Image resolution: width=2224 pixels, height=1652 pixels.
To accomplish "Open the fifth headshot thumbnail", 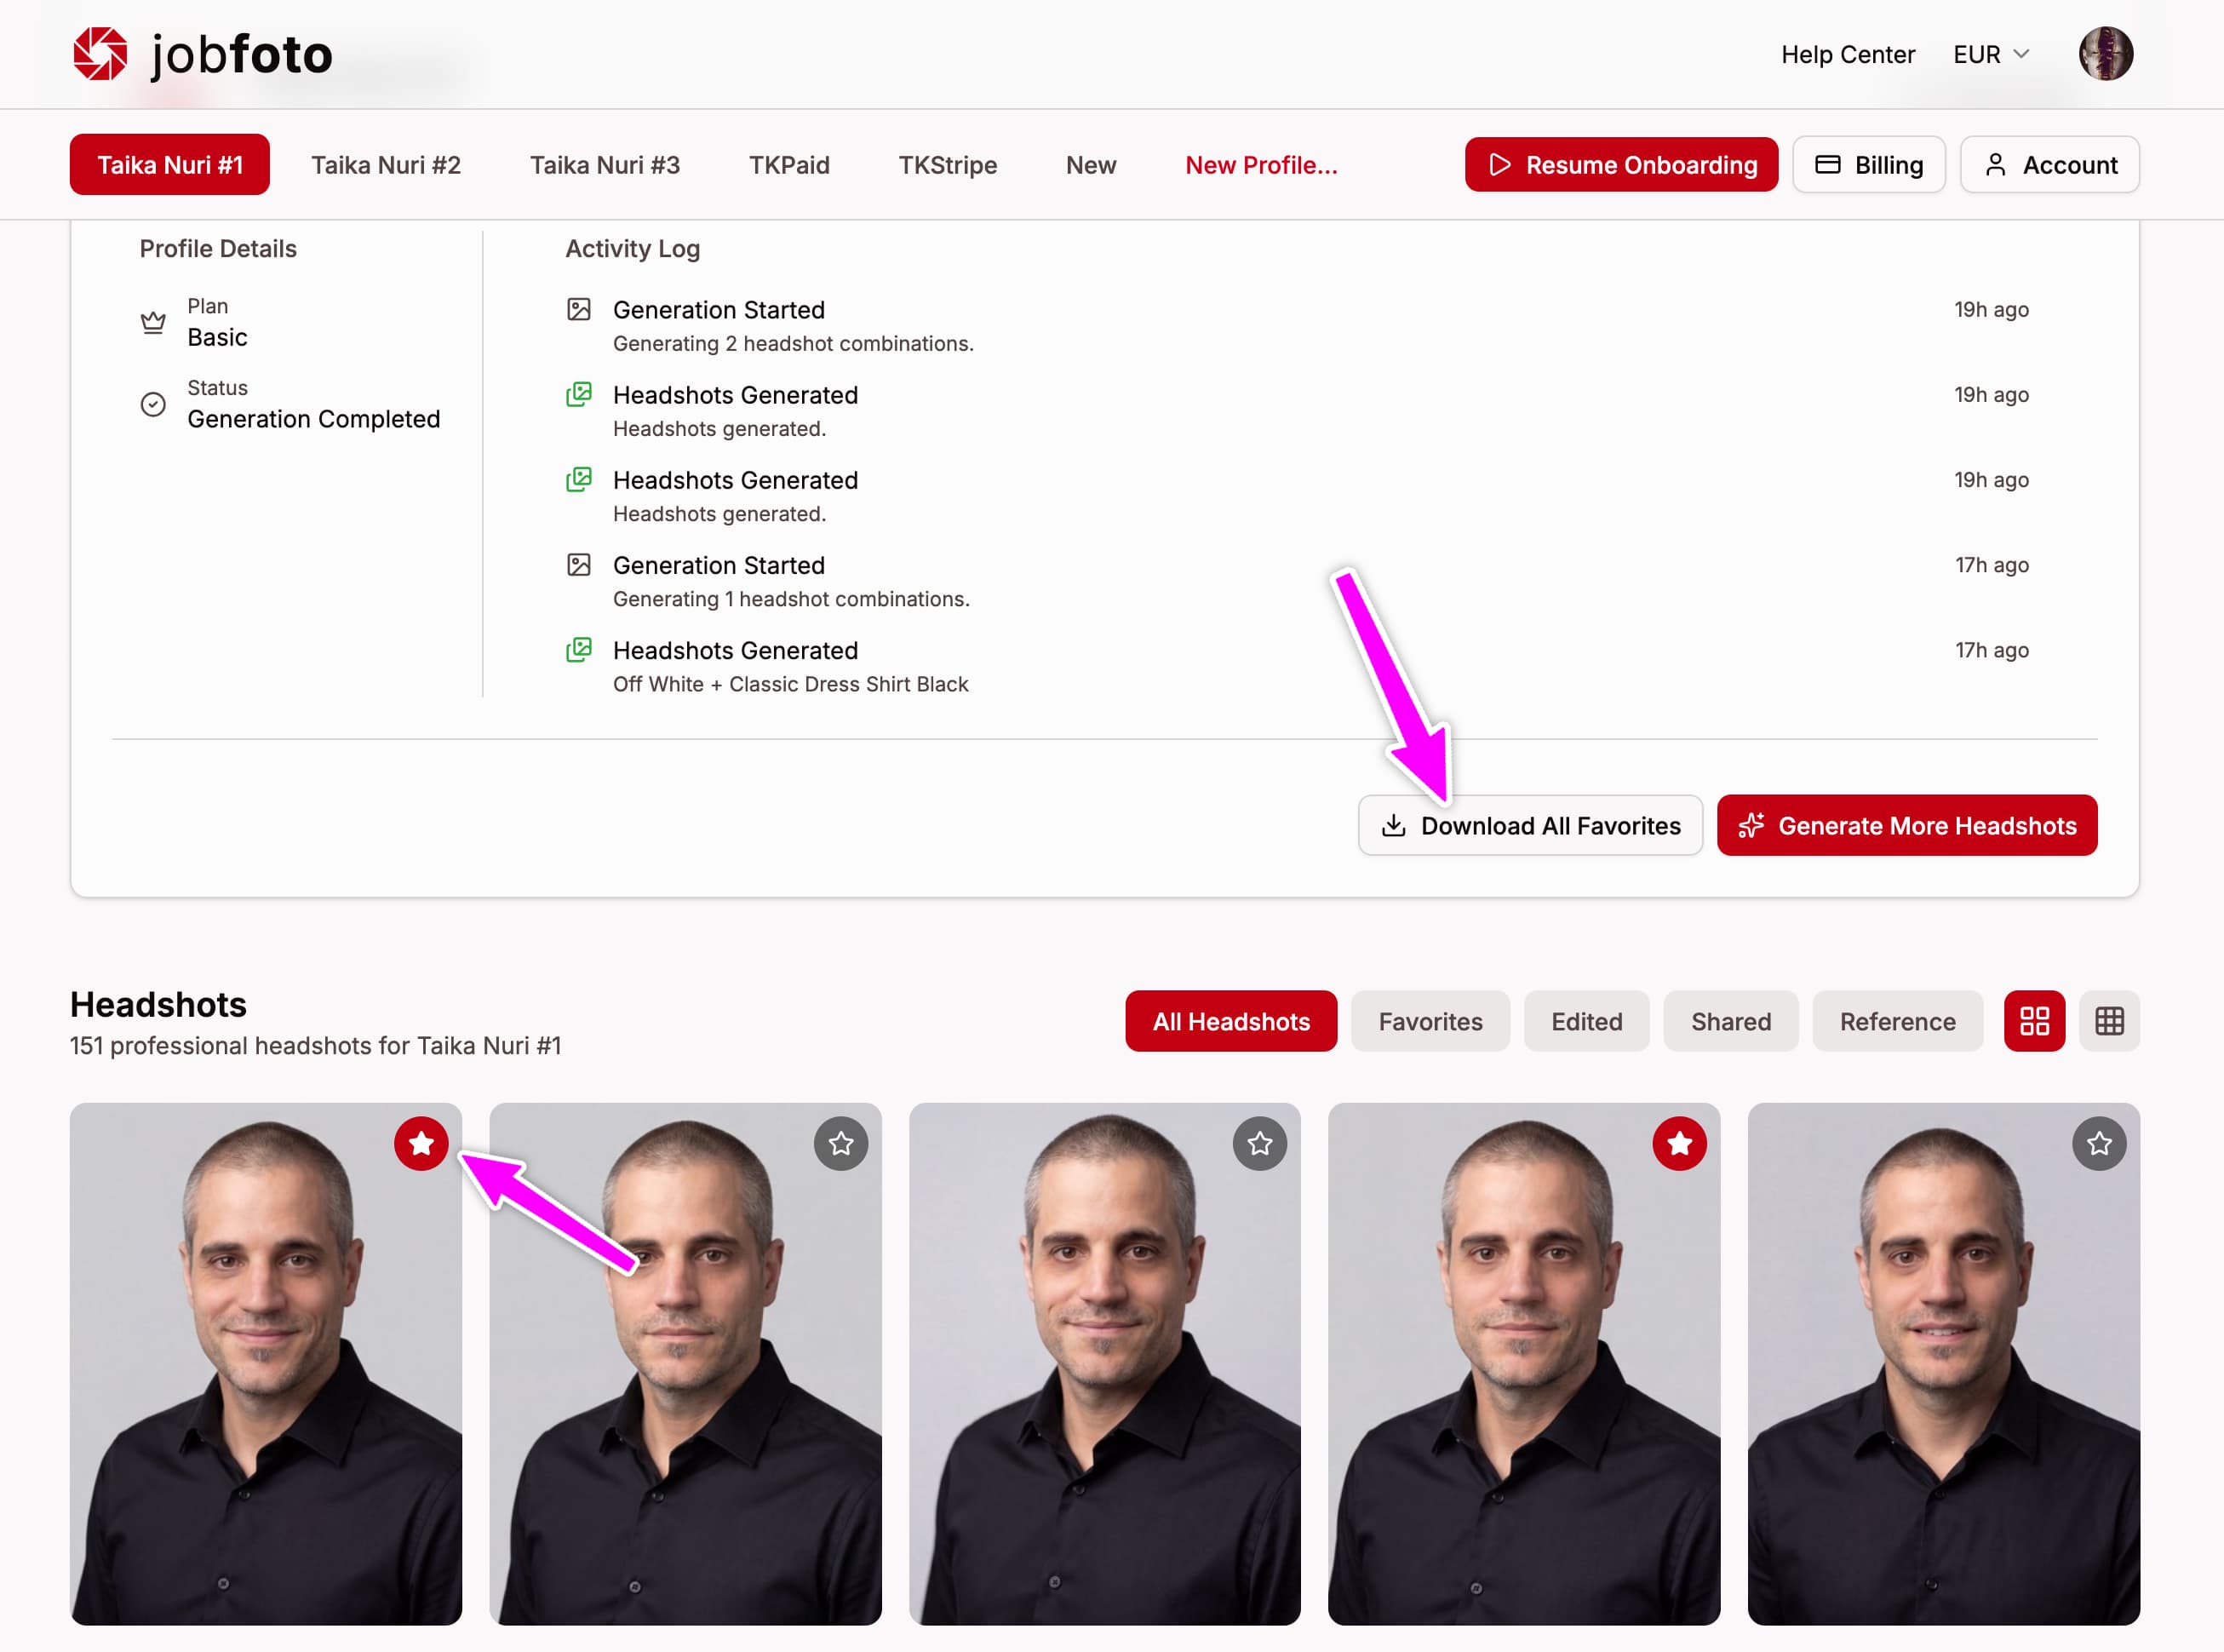I will click(x=1944, y=1364).
